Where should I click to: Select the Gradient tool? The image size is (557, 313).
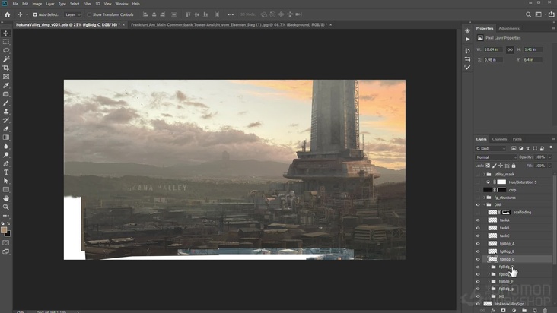click(x=6, y=138)
